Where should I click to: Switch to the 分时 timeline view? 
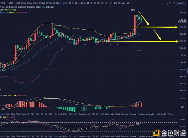click(18, 3)
